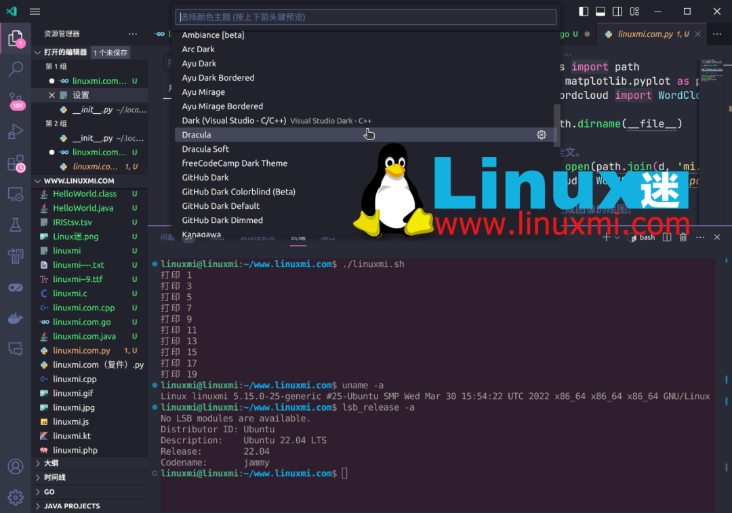
Task: Open the Manage gear in activity bar
Action: click(16, 497)
